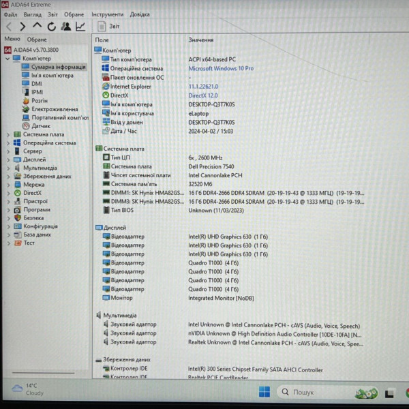
Task: Switch to the Меню tab
Action: (x=12, y=39)
